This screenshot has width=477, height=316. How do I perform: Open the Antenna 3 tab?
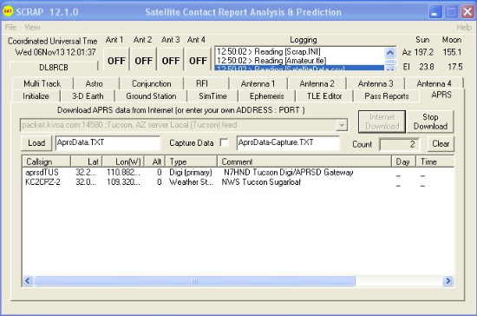pos(376,83)
